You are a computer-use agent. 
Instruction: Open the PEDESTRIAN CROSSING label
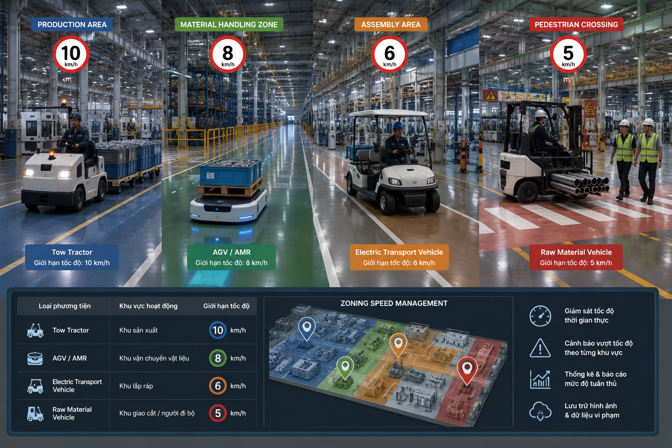[x=576, y=24]
